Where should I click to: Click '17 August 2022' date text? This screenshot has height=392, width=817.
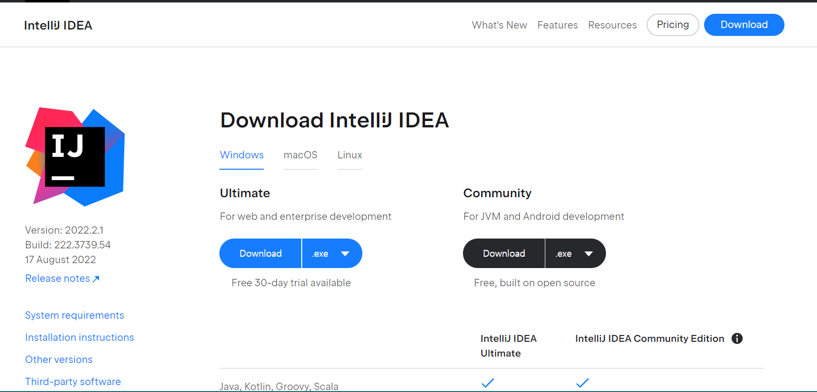click(x=61, y=260)
